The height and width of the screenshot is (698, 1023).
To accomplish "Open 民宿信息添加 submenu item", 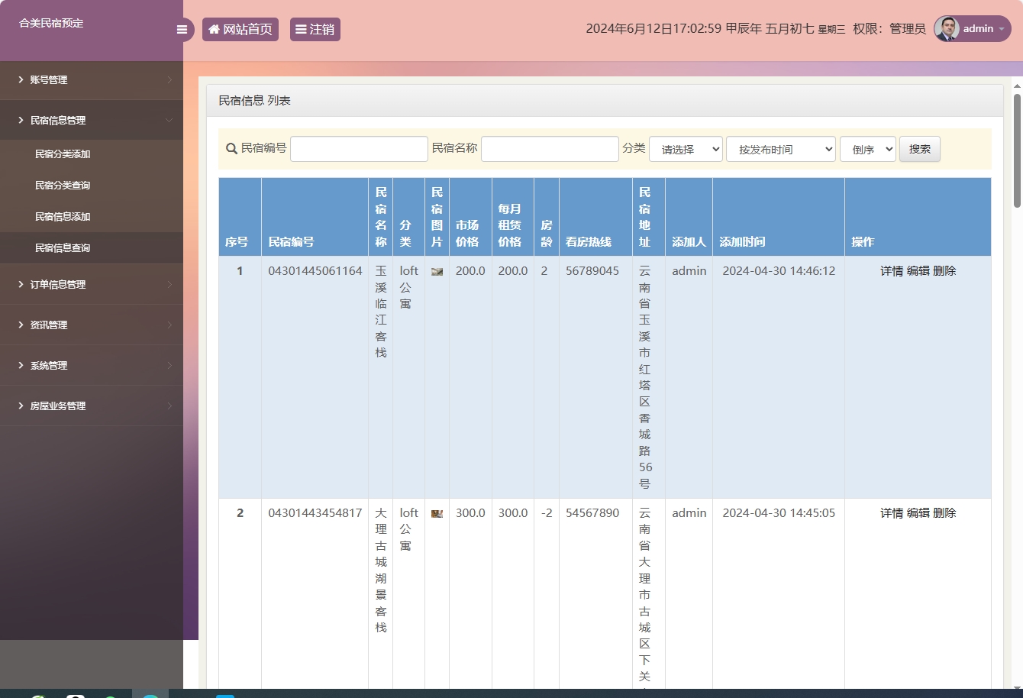I will click(63, 217).
